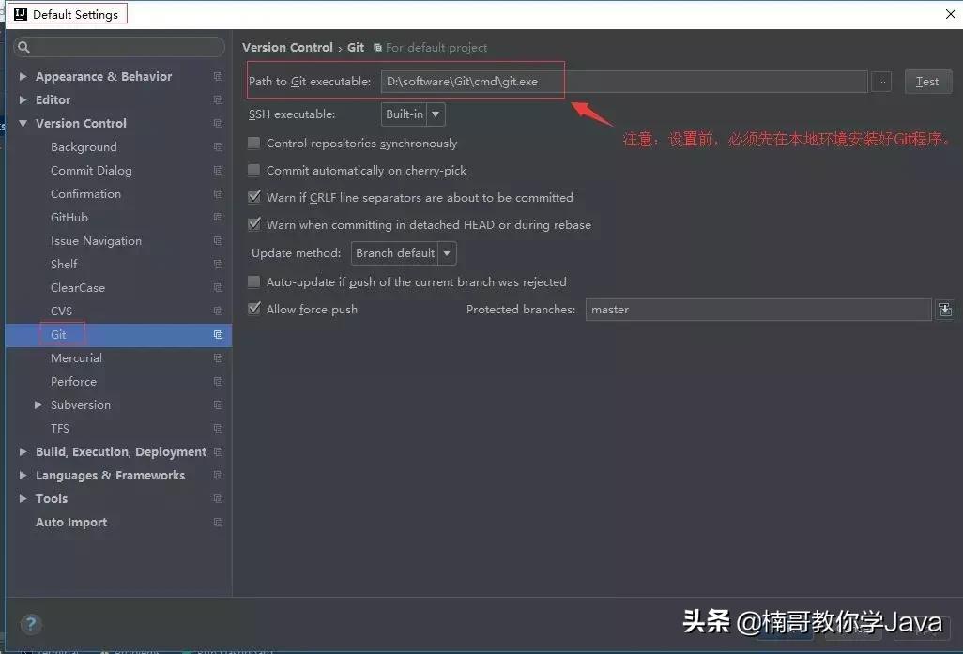This screenshot has height=654, width=963.
Task: Click the add icon beside Protected branches field
Action: pyautogui.click(x=944, y=309)
